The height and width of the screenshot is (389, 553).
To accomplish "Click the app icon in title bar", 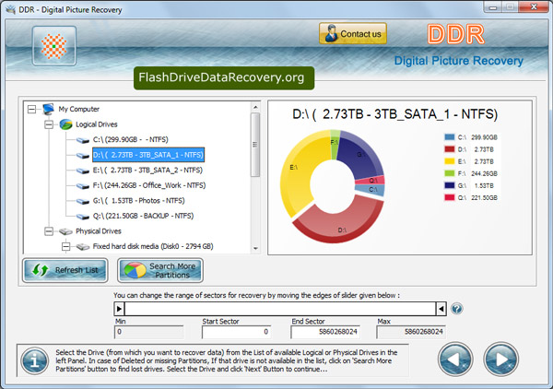I will coord(10,9).
